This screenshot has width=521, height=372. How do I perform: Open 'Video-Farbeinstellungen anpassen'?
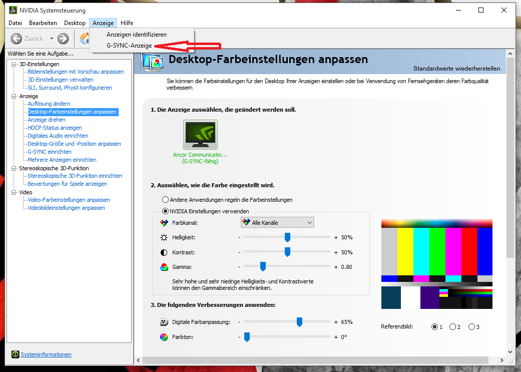69,200
